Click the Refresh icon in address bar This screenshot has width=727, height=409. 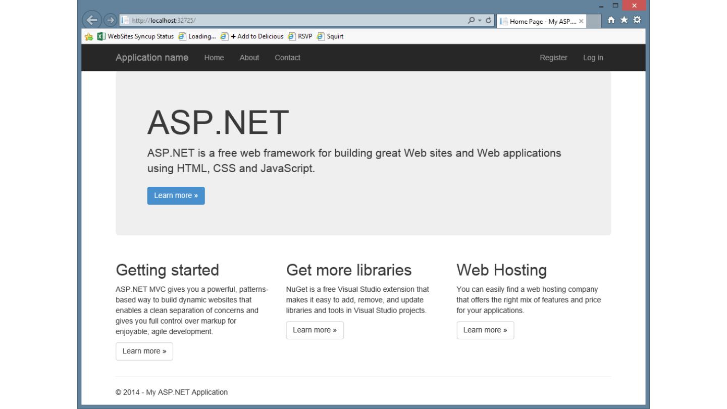(x=488, y=21)
